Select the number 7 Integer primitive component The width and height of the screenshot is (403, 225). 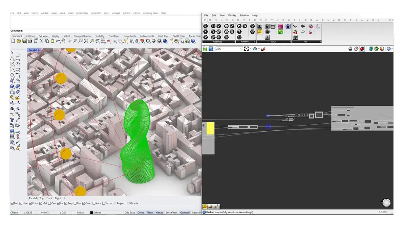239,32
